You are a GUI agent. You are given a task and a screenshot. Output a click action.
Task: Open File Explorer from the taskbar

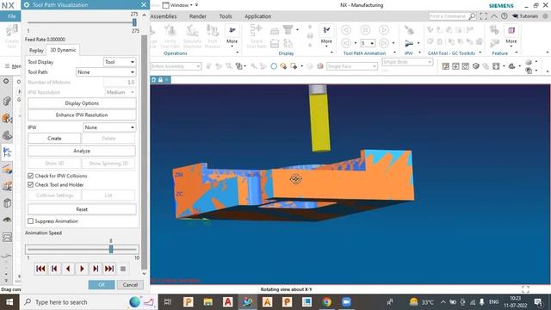[x=208, y=302]
